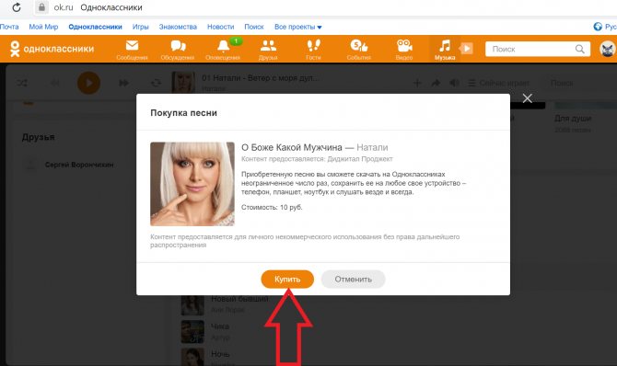Open the Новости link
The width and height of the screenshot is (617, 366).
pyautogui.click(x=221, y=27)
